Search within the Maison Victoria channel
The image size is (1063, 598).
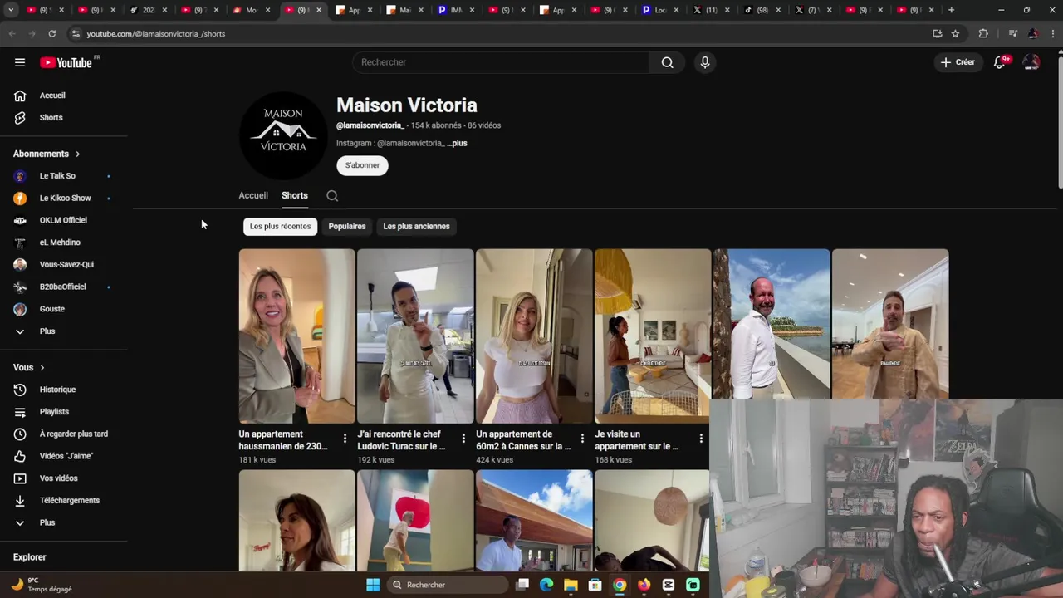332,196
